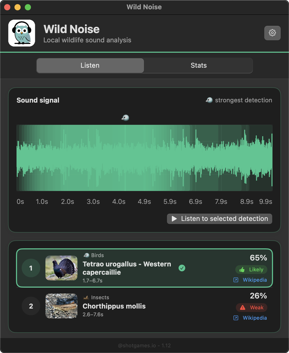Click the external-link icon in the Chorthippus row
The image size is (289, 353).
[236, 318]
